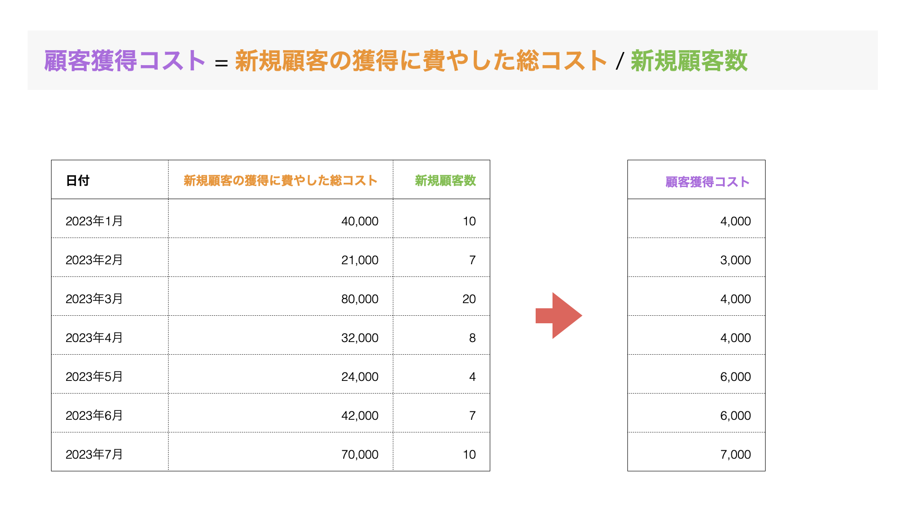
Task: Click the 3,000 acquisition cost result
Action: (x=735, y=260)
